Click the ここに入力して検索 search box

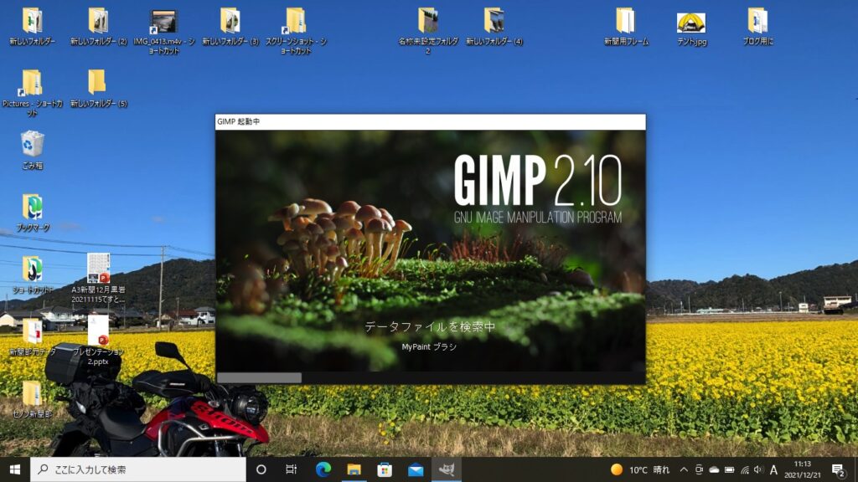138,469
